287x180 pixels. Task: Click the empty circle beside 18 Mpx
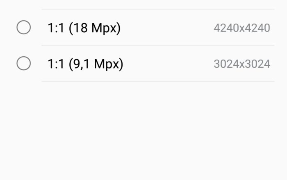(x=24, y=27)
